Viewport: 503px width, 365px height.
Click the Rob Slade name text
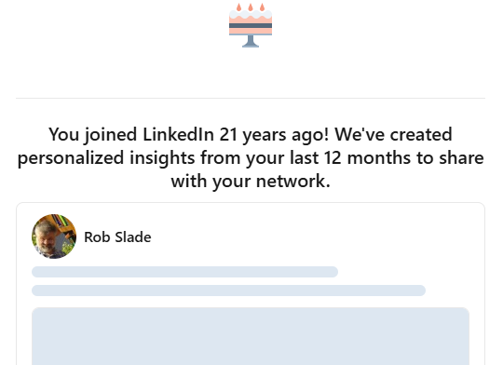[x=117, y=237]
